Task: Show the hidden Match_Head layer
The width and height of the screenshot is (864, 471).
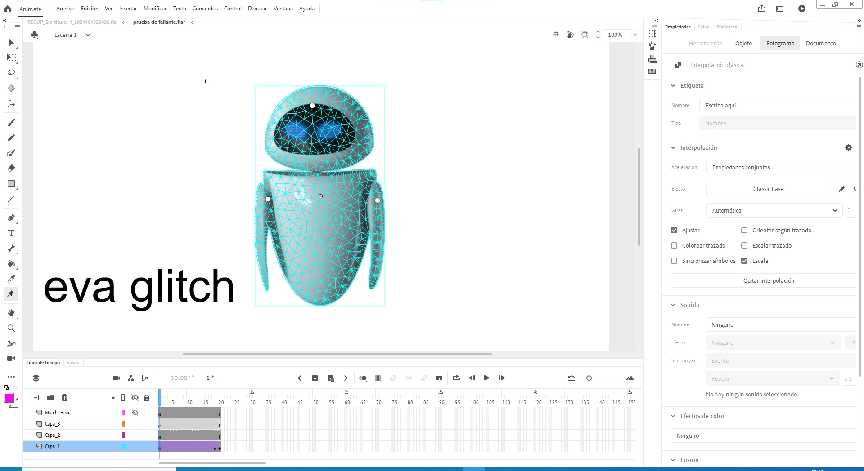Action: point(135,413)
